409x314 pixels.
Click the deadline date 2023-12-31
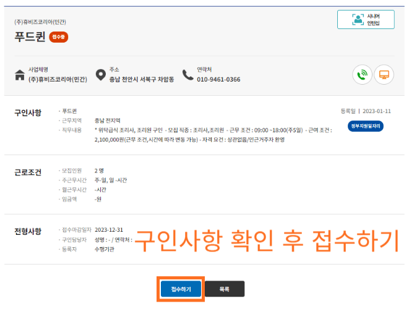[109, 230]
